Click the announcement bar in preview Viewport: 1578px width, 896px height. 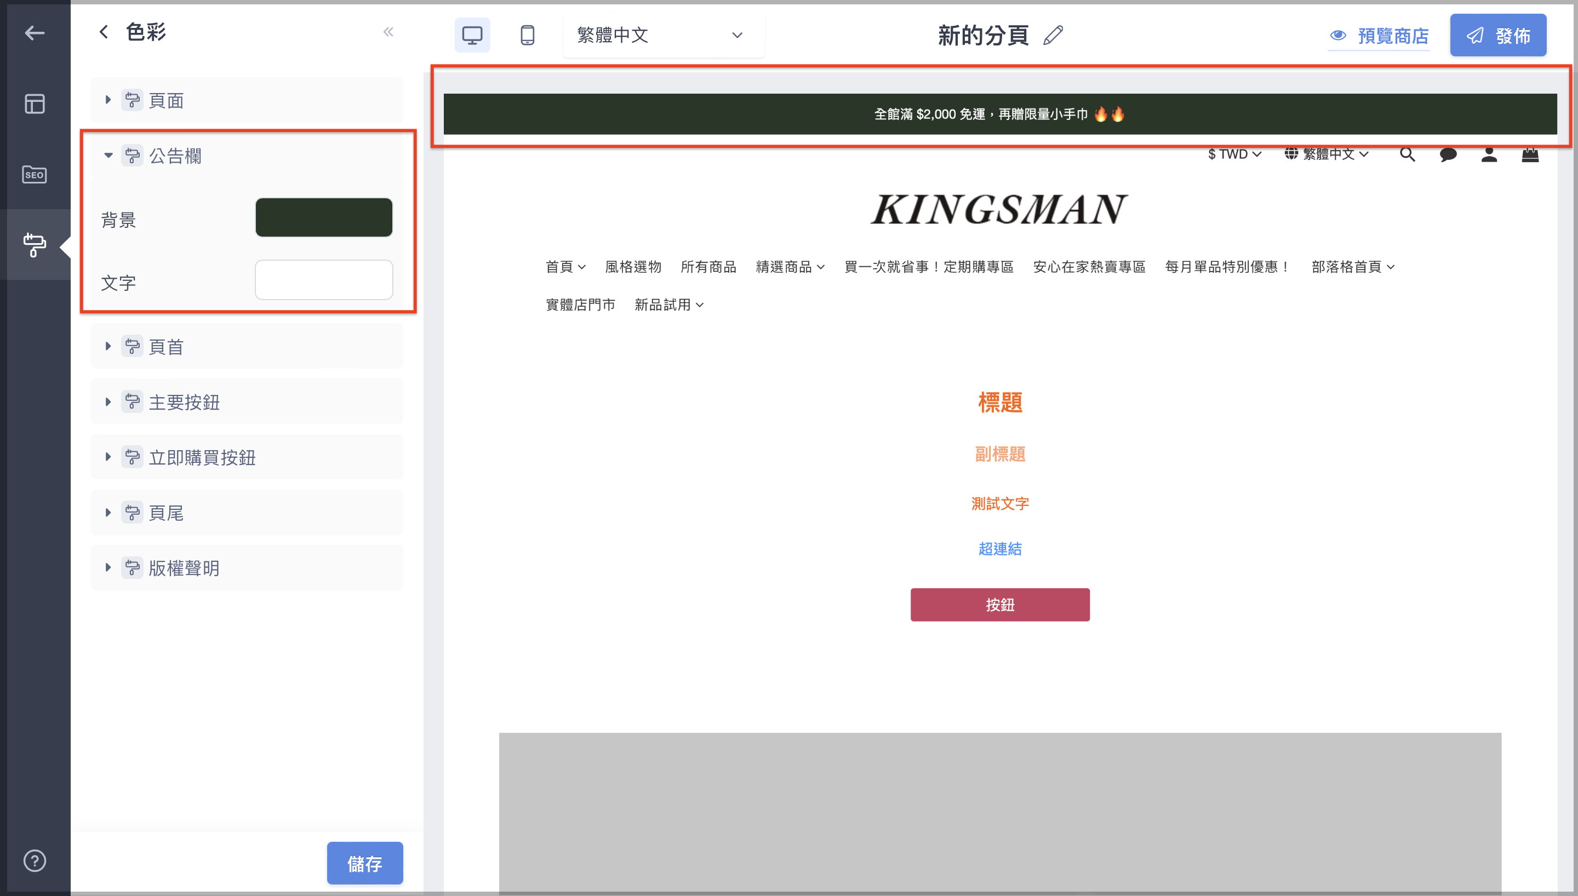[x=999, y=114]
